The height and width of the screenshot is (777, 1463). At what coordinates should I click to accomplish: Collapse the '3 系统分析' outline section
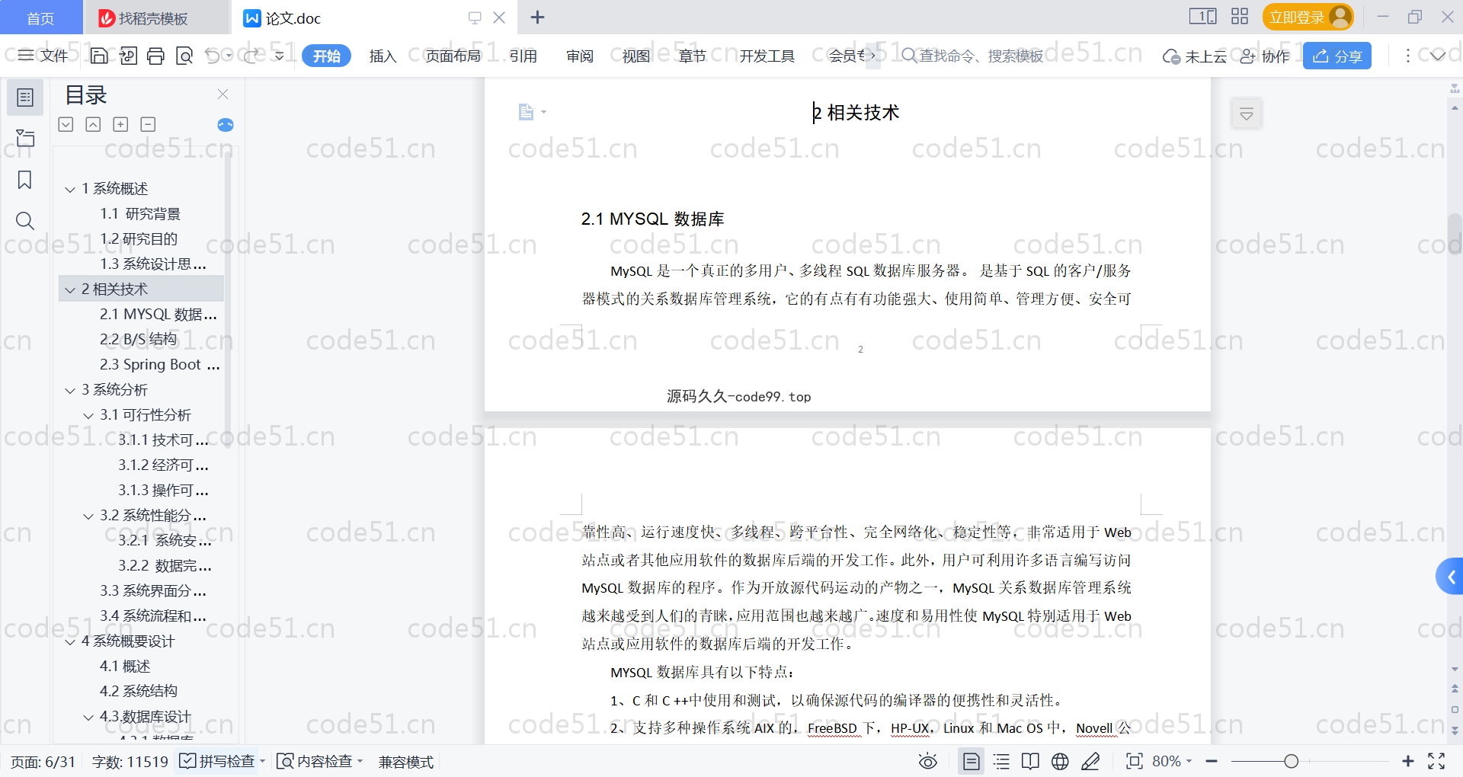pyautogui.click(x=70, y=390)
